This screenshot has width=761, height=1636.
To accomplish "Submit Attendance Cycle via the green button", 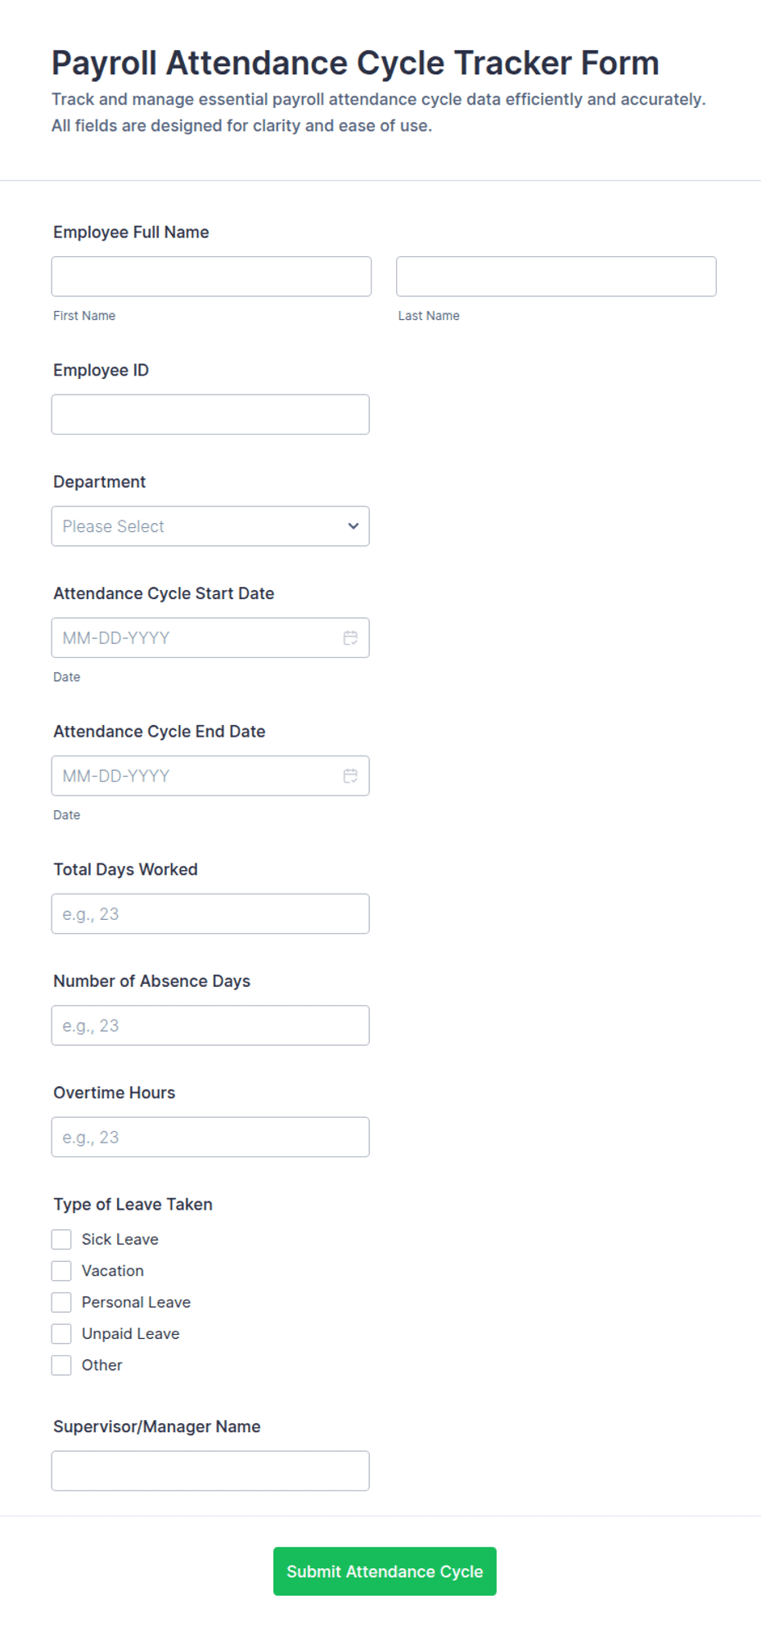I will coord(385,1571).
